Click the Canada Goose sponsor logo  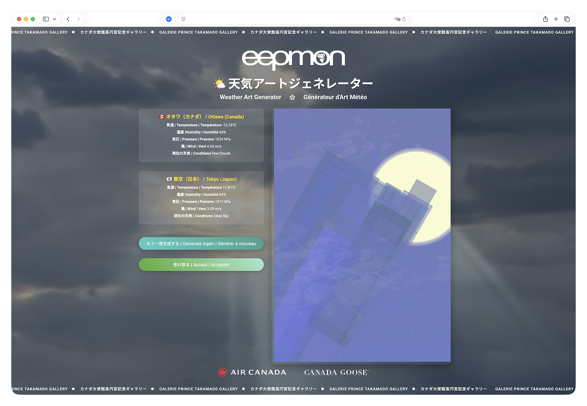(336, 372)
